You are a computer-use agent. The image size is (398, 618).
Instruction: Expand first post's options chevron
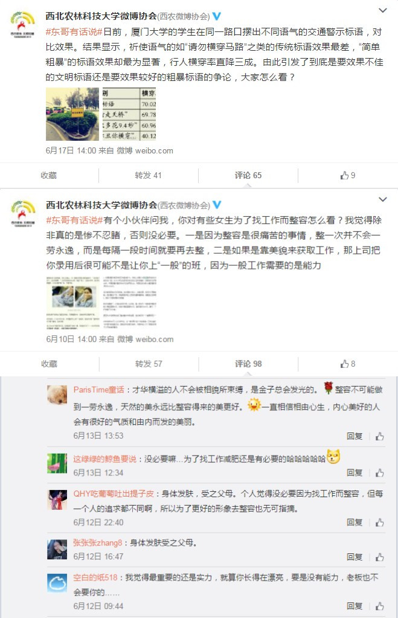pyautogui.click(x=383, y=11)
